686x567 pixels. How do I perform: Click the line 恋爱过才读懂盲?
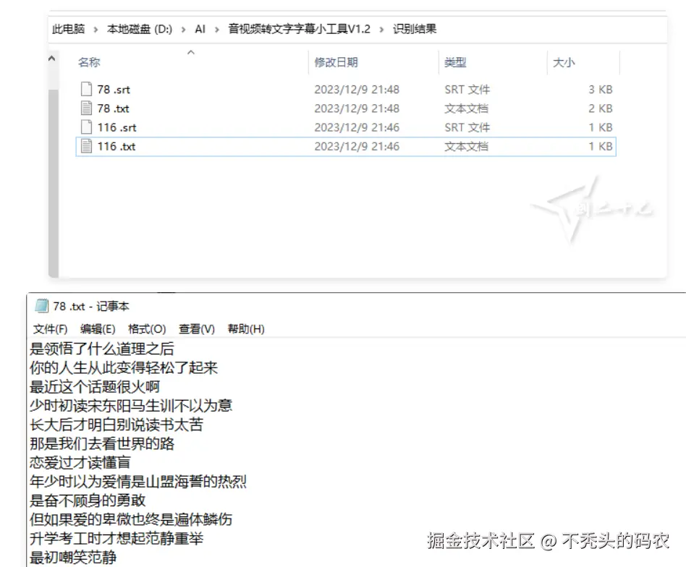pyautogui.click(x=80, y=463)
